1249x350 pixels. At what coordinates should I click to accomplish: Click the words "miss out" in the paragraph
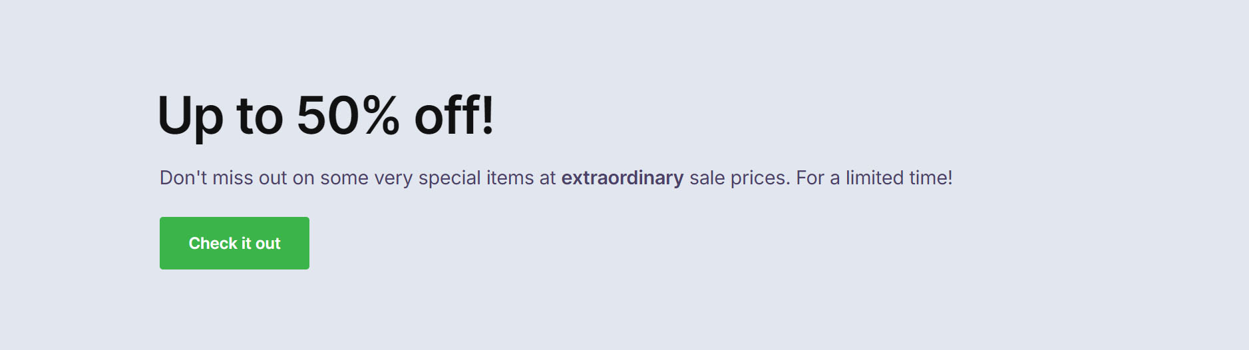250,178
